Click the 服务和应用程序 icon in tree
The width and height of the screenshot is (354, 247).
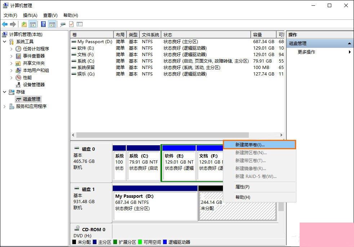12,106
